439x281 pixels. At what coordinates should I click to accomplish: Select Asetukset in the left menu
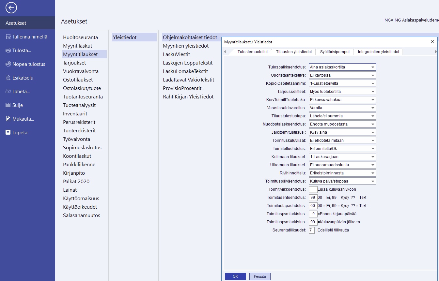click(x=27, y=23)
